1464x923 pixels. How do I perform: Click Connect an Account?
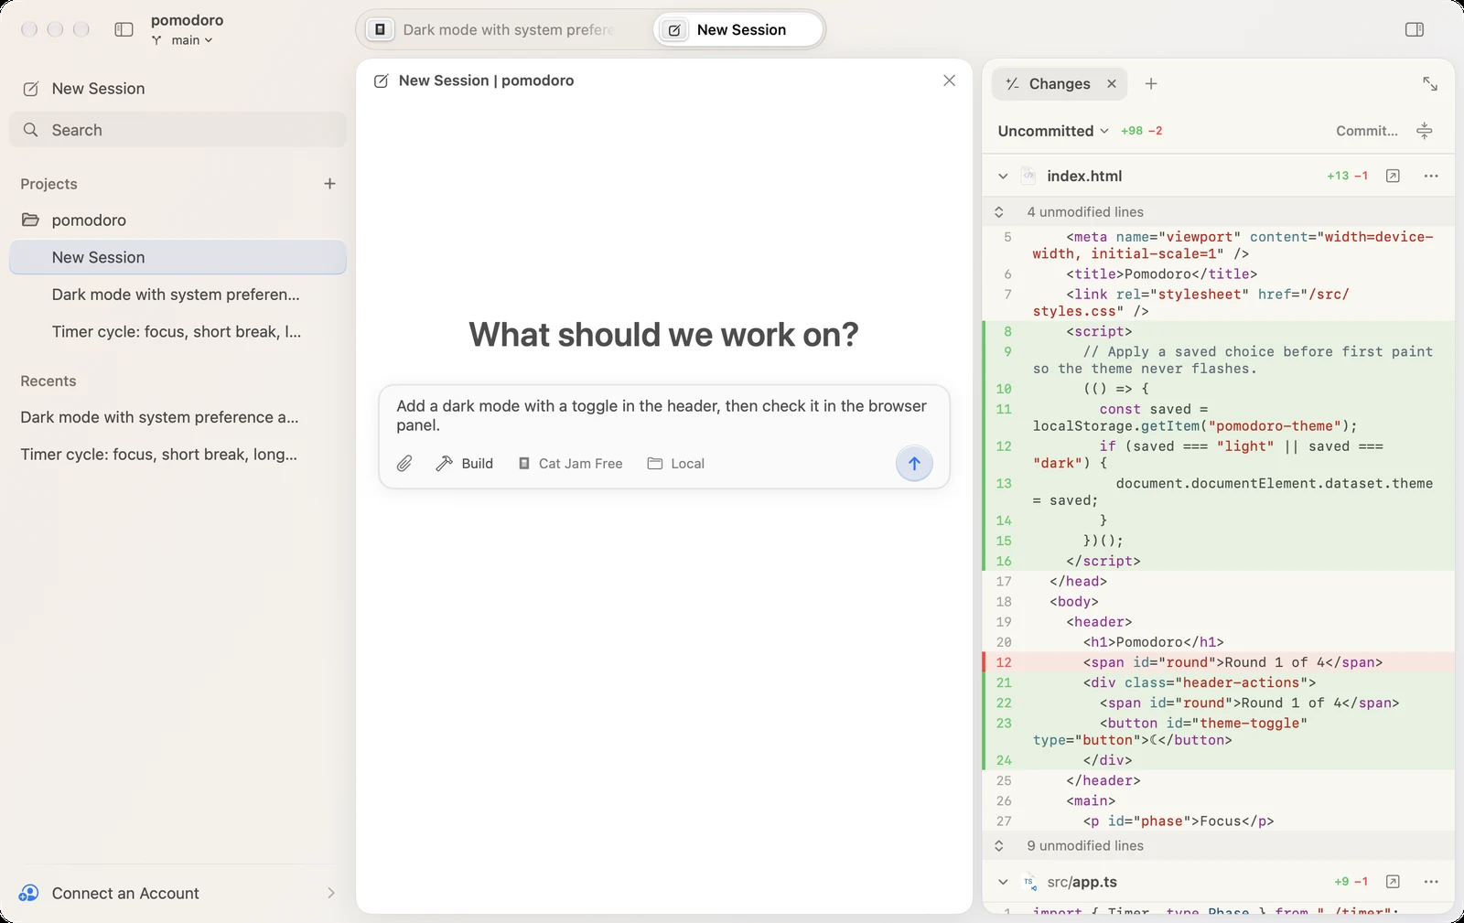178,893
